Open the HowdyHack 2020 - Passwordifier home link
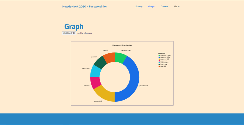 click(85, 6)
